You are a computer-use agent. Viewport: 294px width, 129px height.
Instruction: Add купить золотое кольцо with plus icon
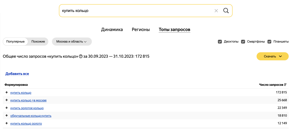point(7,108)
